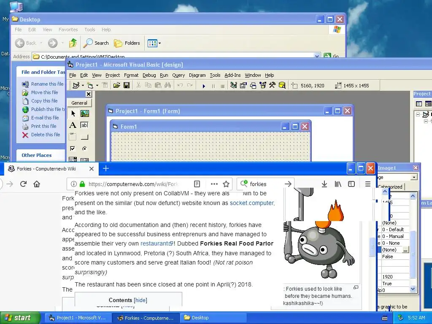The width and height of the screenshot is (432, 324).
Task: Open Object Browser toolbar icon
Action: point(262,85)
